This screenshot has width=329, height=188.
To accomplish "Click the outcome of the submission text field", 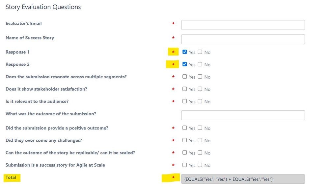I will point(243,115).
